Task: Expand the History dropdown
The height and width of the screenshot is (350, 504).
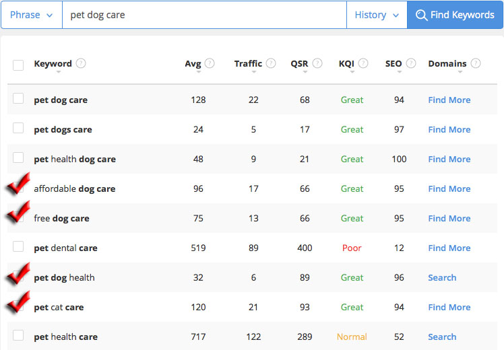Action: (x=377, y=15)
